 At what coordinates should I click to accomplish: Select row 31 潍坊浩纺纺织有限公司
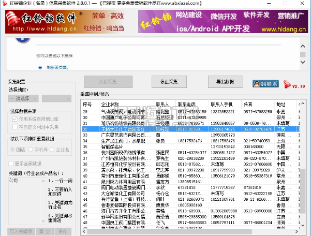pyautogui.click(x=190, y=123)
